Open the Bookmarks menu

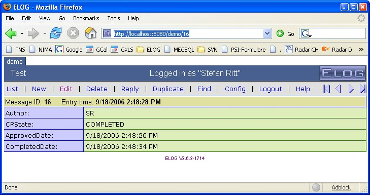[x=86, y=18]
